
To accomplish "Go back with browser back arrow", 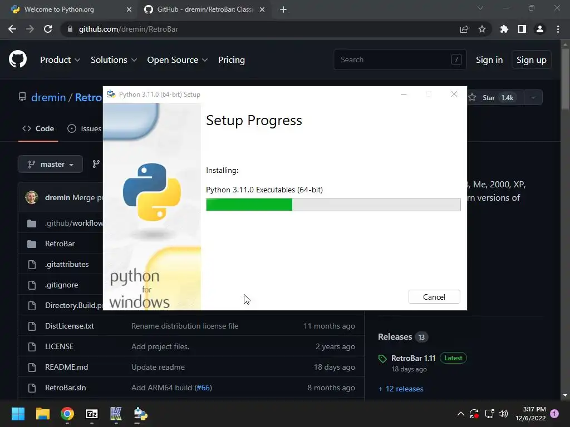I will click(x=12, y=29).
